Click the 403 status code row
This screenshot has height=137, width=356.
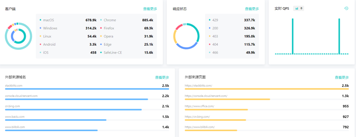232,36
